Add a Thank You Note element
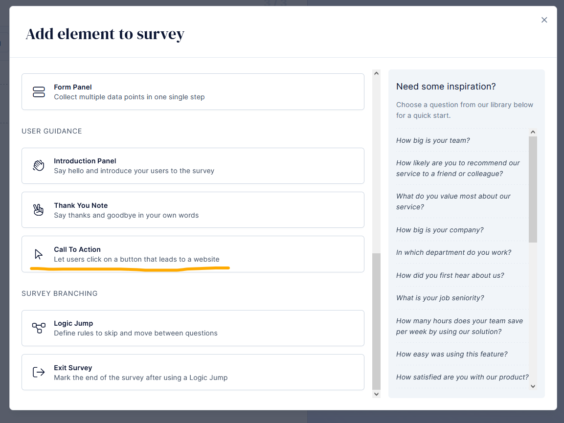 pyautogui.click(x=193, y=210)
